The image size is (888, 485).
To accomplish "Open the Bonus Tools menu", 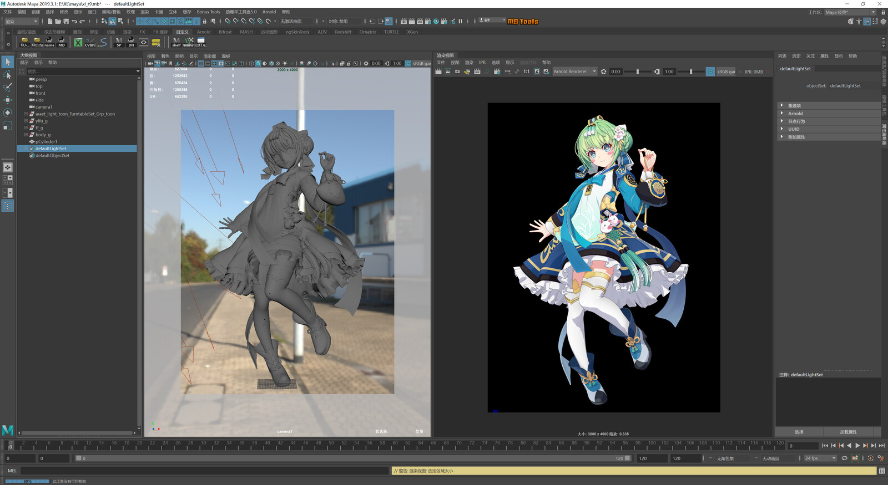I will click(208, 12).
